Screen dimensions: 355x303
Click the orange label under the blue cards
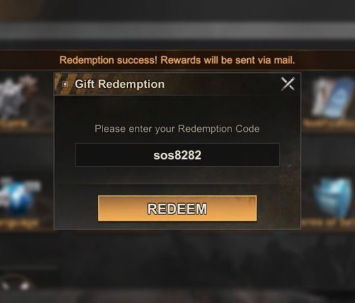[x=329, y=123]
